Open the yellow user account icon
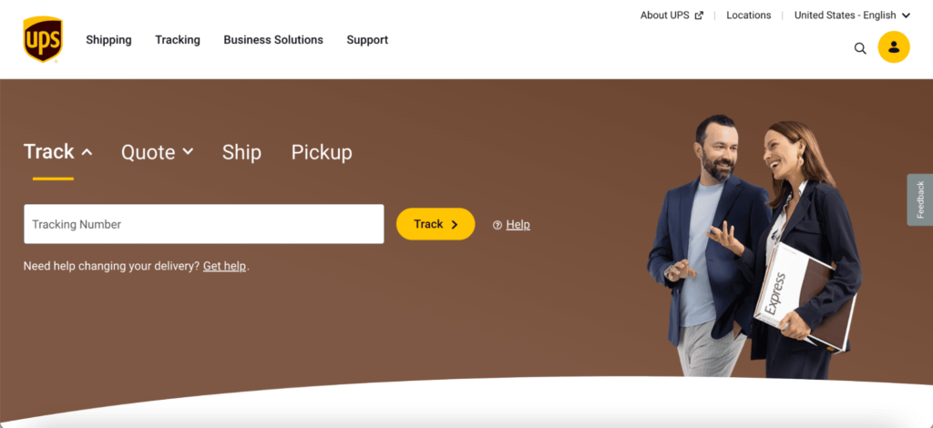Viewport: 933px width, 428px height. (894, 47)
